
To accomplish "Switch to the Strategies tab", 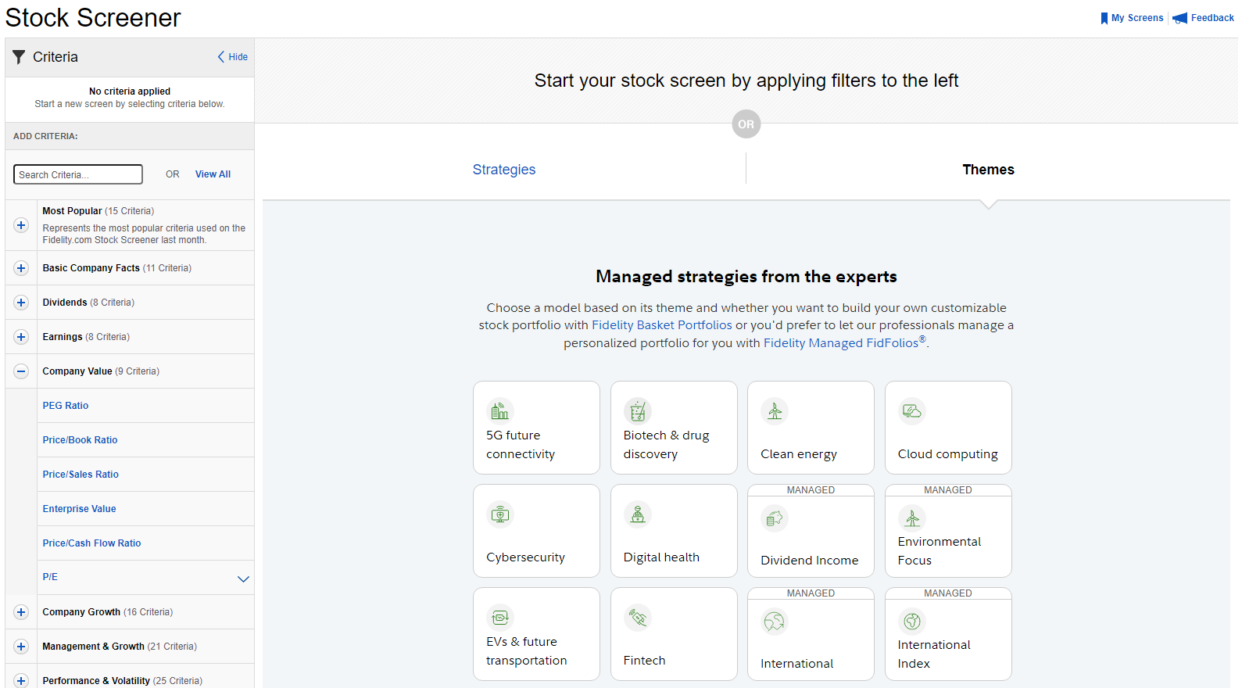I will 504,170.
